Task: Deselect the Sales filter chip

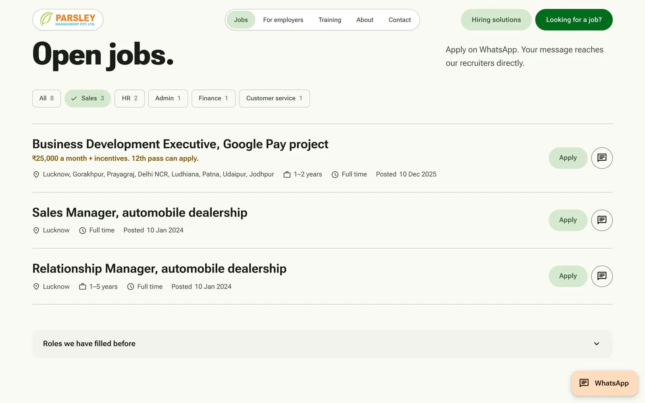Action: (87, 98)
